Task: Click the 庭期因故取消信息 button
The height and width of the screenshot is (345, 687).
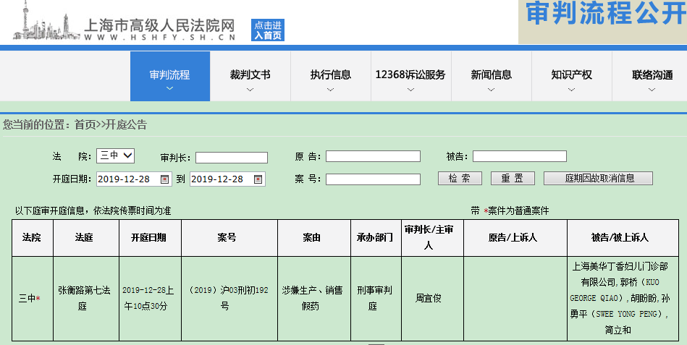Action: click(598, 178)
